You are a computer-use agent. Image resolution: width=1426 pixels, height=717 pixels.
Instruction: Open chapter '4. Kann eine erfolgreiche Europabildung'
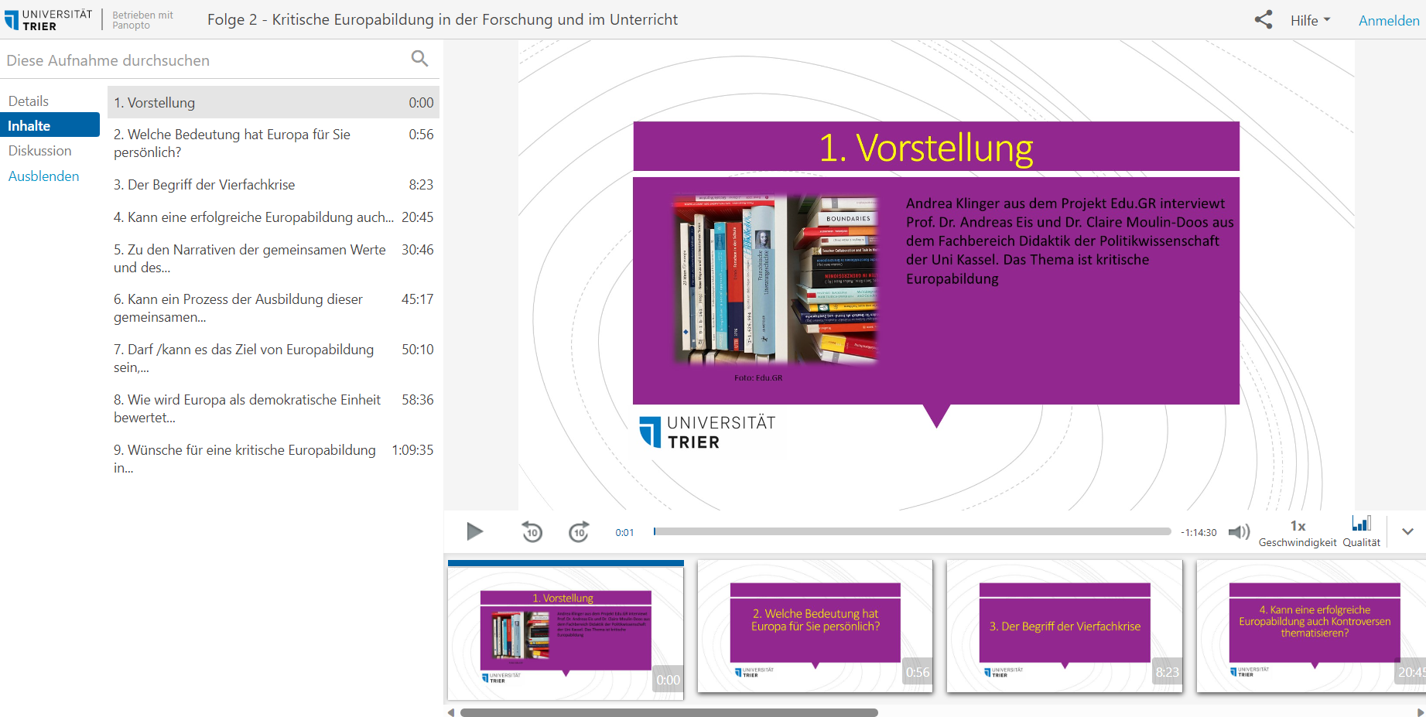[273, 217]
